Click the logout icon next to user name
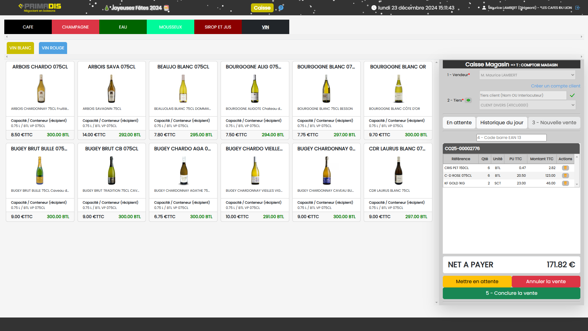This screenshot has width=588, height=331. (578, 8)
